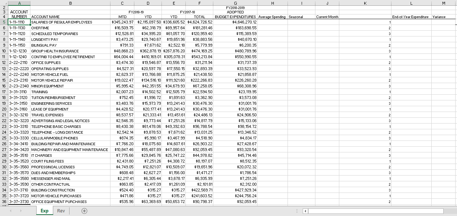
Task: Click the BUDGET EXPENDITURES header cell
Action: coord(235,16)
